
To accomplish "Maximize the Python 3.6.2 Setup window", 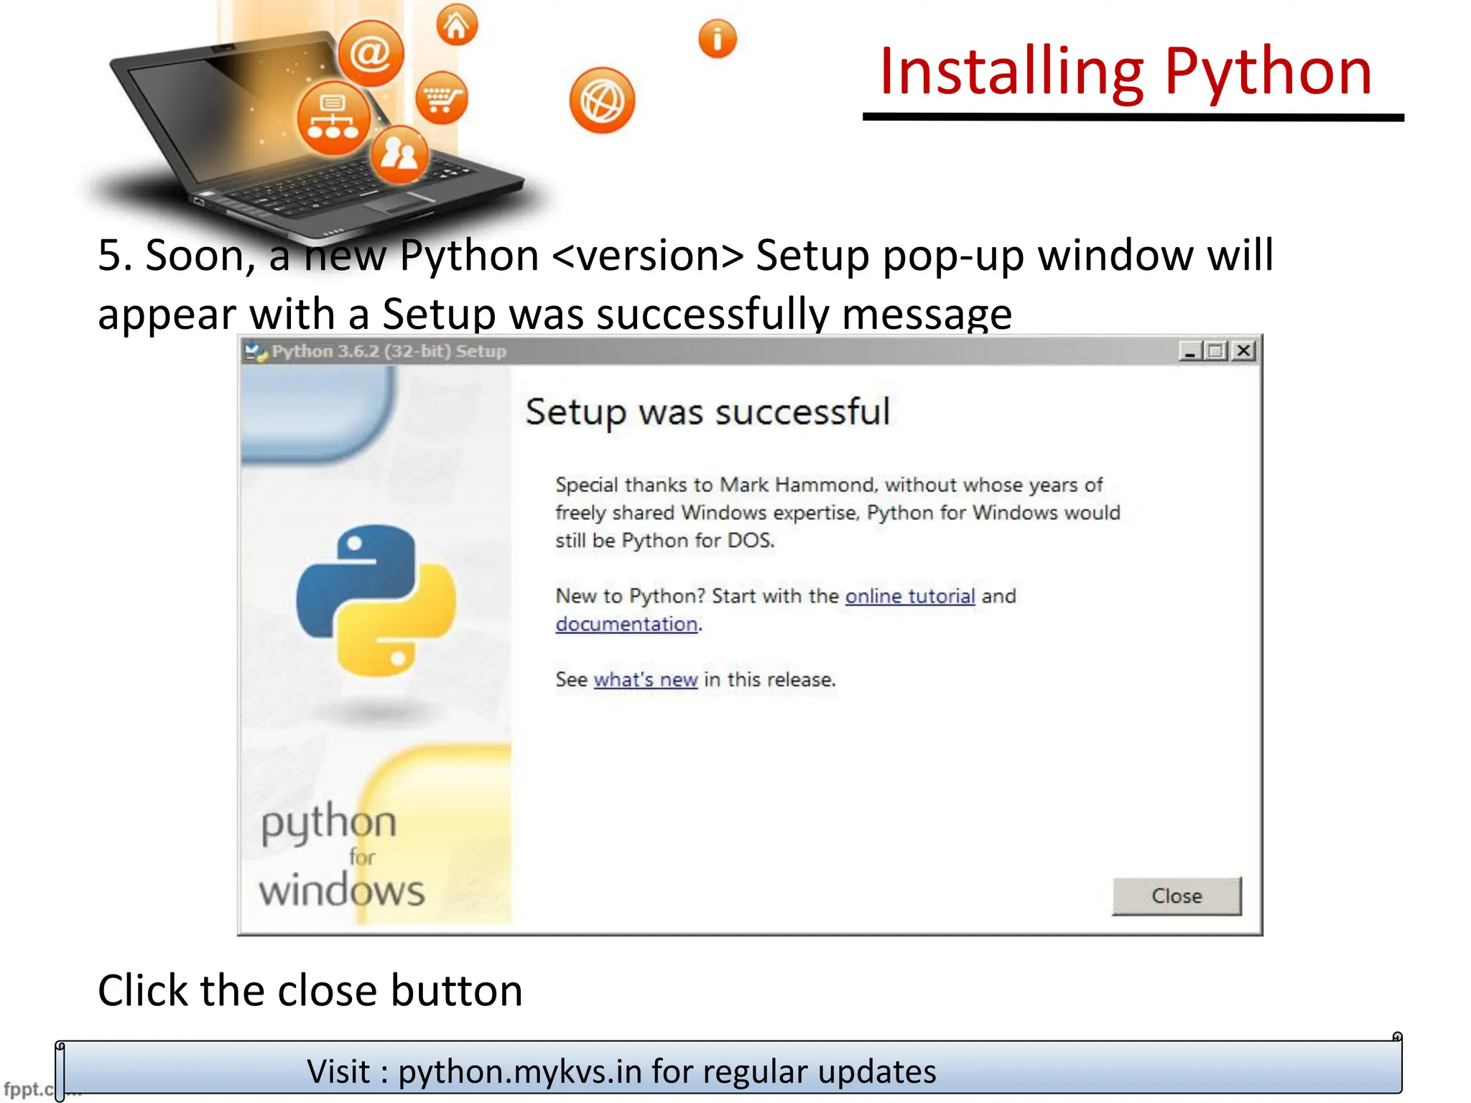I will point(1216,351).
